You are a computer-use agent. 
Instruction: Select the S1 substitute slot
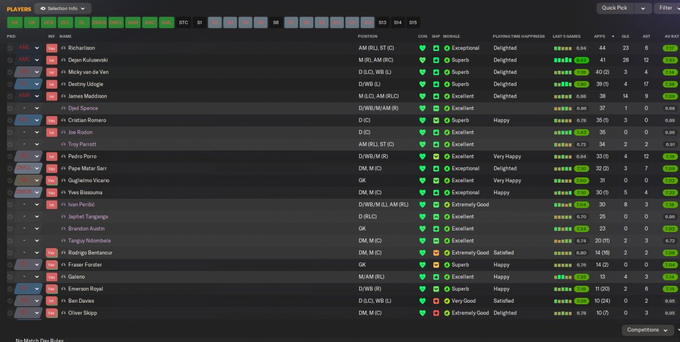click(x=200, y=23)
